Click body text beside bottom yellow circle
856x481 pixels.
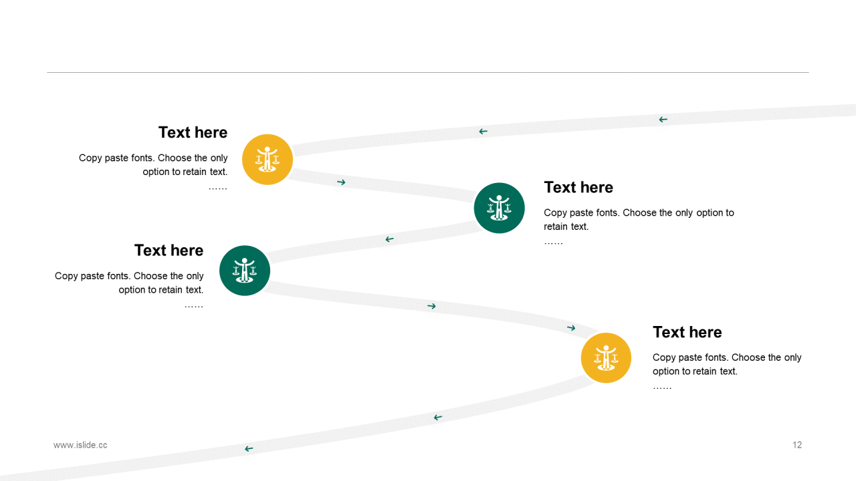pyautogui.click(x=727, y=372)
